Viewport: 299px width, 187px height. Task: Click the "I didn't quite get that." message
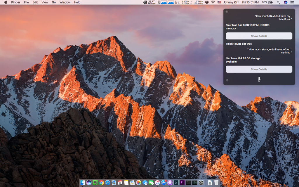point(239,44)
